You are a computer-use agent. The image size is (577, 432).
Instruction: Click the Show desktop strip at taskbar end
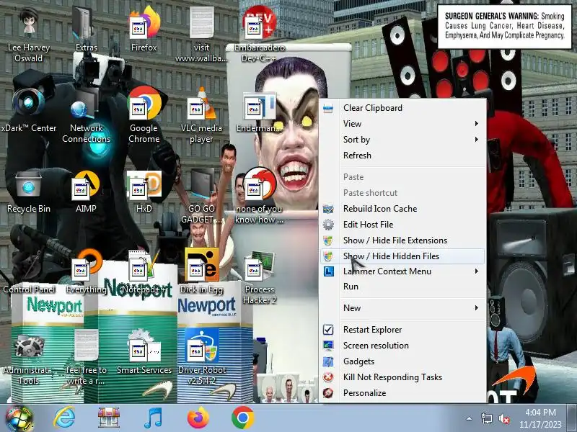coord(572,418)
